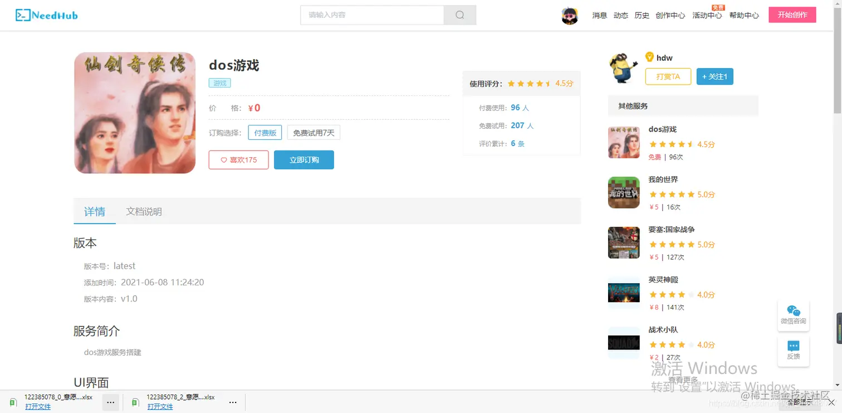Viewport: 842px width, 413px height.
Task: Switch to the 文档说明 tab
Action: click(144, 211)
